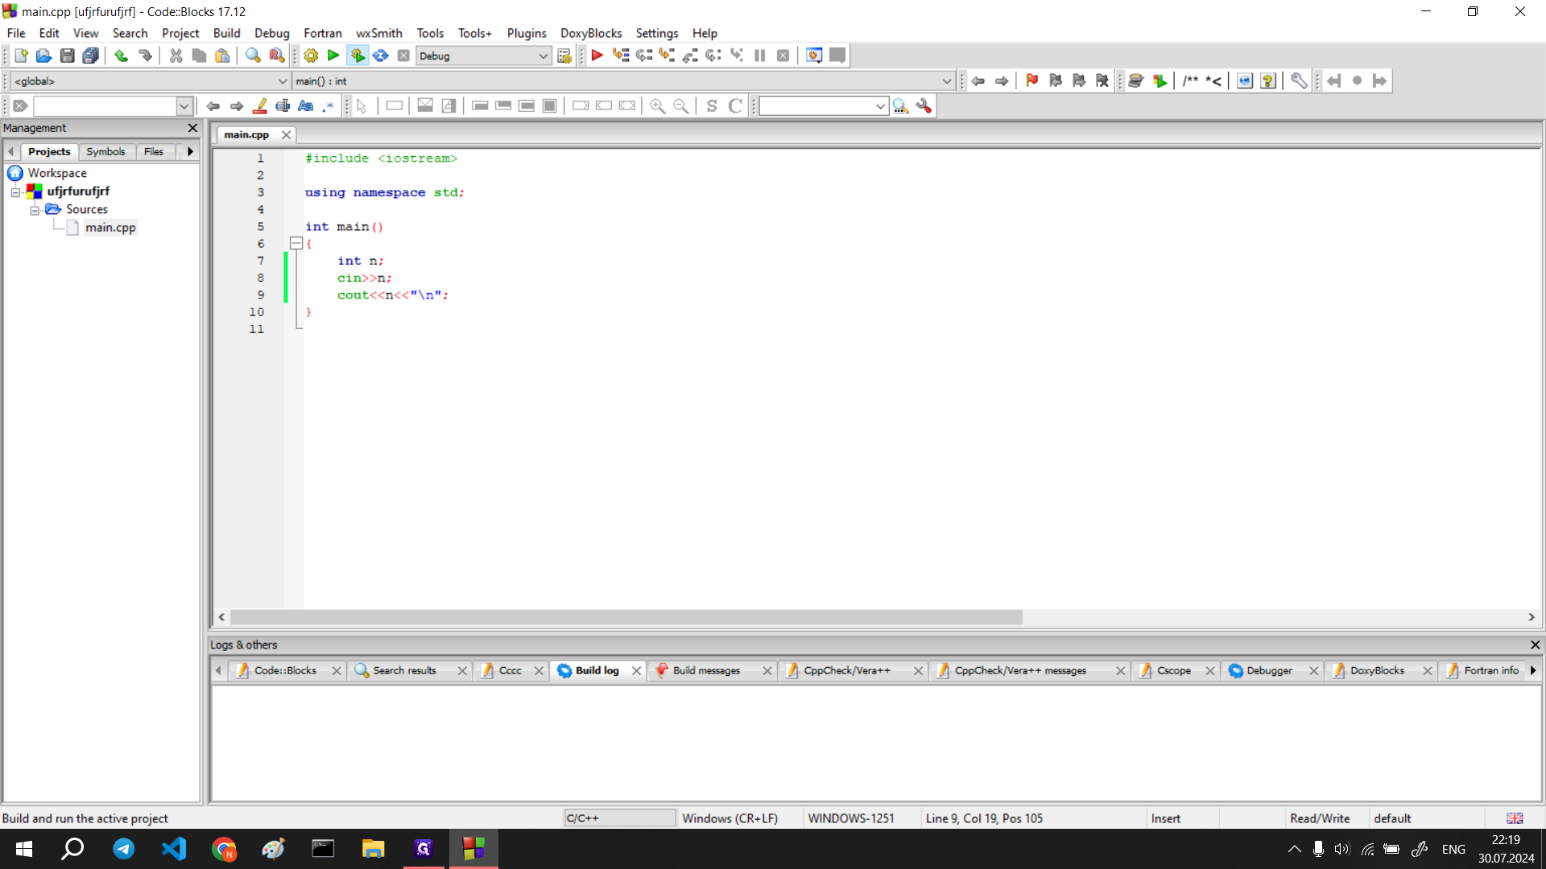Open the Plugins menu
Viewport: 1546px width, 869px height.
click(x=526, y=33)
